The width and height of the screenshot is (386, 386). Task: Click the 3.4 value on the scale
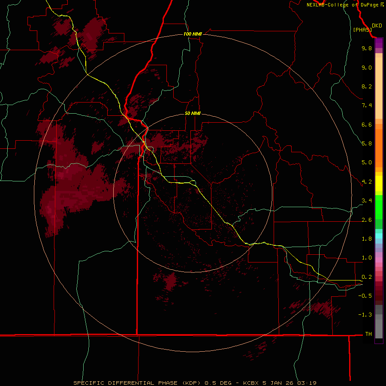(367, 201)
